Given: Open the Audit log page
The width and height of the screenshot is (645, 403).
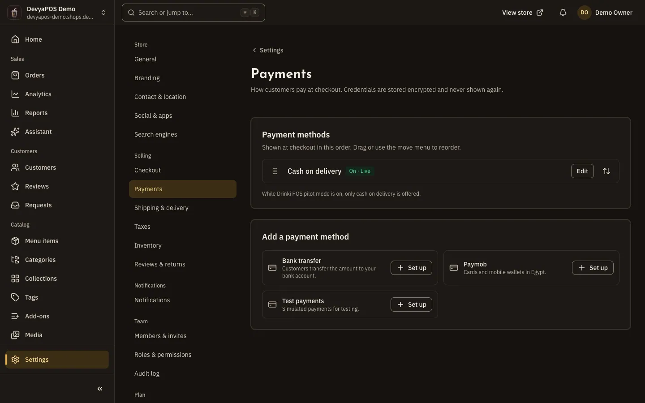Looking at the screenshot, I should 183,373.
